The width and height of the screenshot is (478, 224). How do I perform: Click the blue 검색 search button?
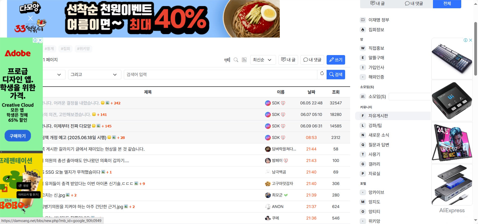tap(336, 75)
